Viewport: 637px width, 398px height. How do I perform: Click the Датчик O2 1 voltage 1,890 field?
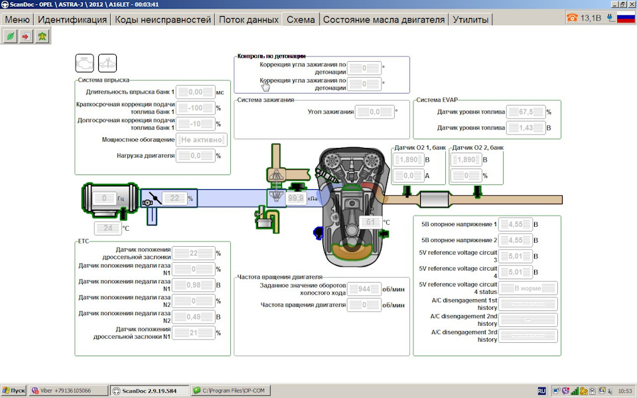click(408, 160)
